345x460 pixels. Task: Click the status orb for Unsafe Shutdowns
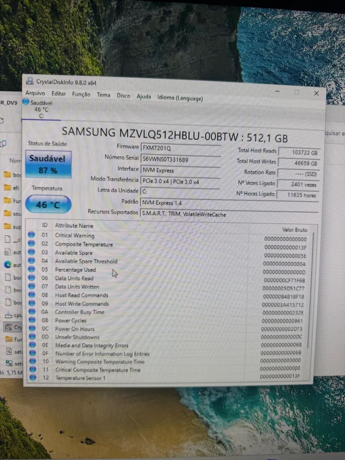point(32,336)
